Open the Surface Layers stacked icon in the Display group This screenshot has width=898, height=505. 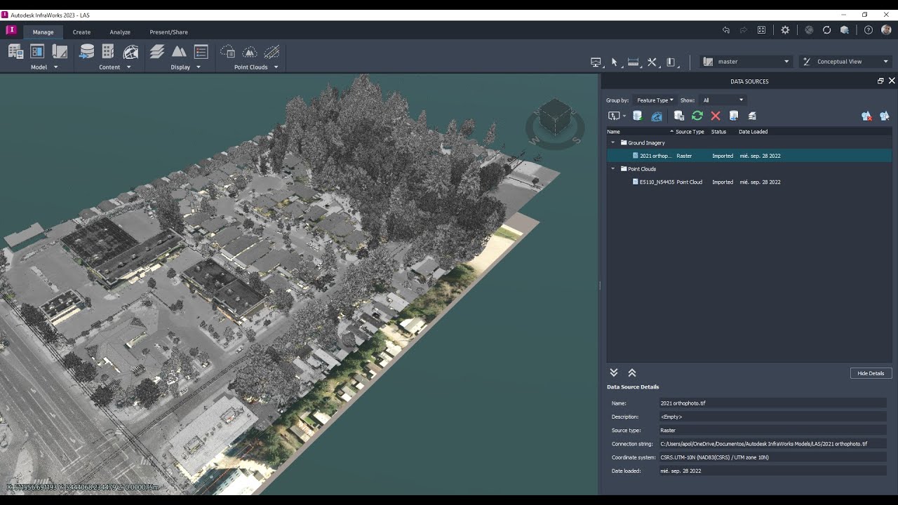(157, 51)
